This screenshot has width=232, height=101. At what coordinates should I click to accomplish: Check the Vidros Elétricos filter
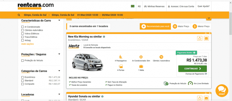point(22,34)
